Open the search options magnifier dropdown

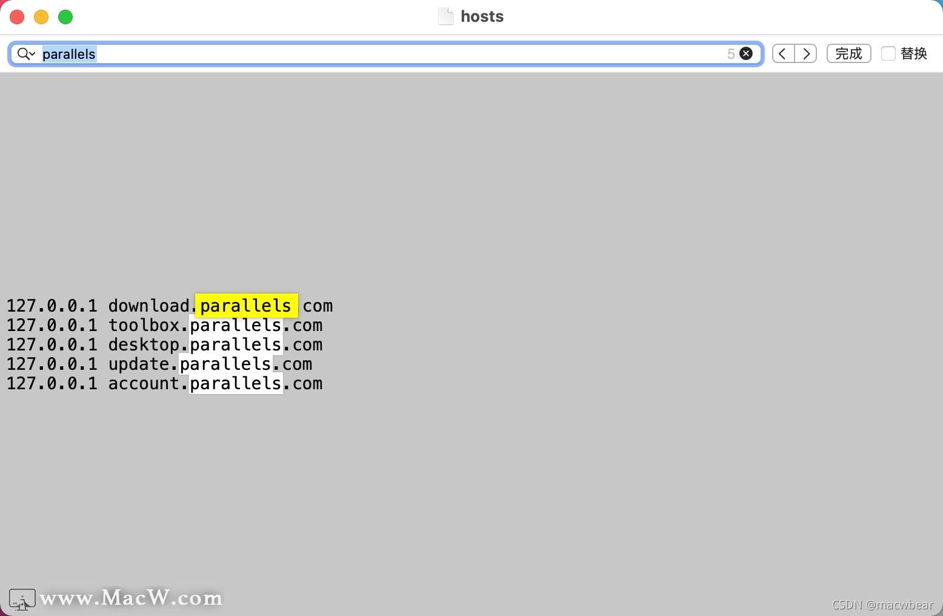point(26,54)
